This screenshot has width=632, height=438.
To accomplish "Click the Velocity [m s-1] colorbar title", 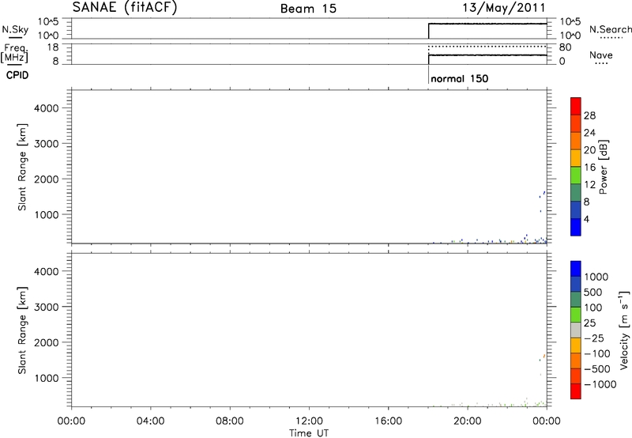I will [623, 330].
